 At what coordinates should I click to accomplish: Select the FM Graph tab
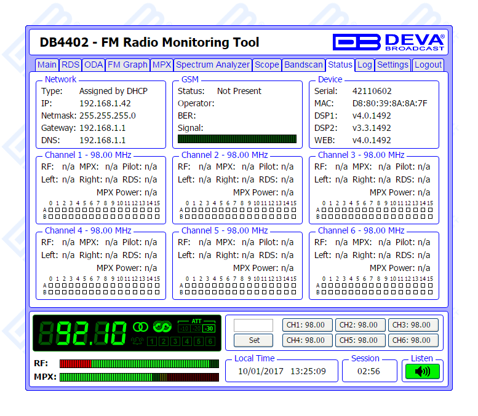tap(127, 65)
